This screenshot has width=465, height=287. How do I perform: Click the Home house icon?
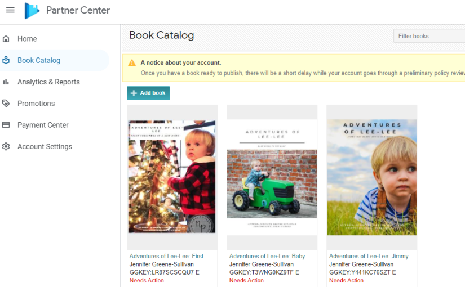pos(6,39)
